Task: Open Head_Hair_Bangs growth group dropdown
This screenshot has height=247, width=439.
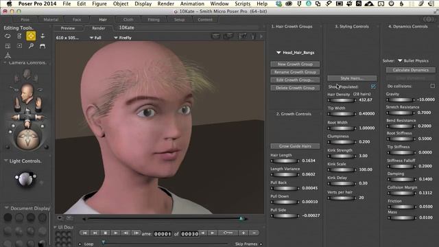Action: (x=296, y=52)
